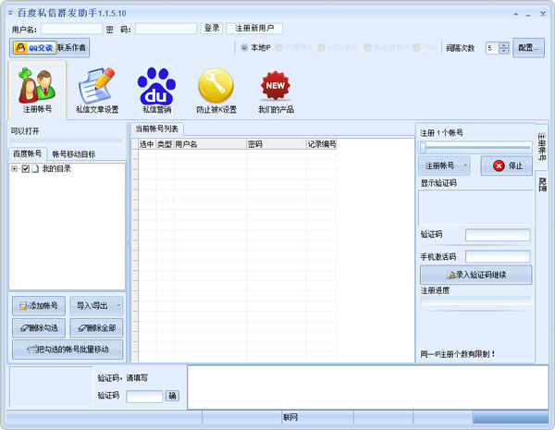Focus the bottom 验证码 input field
The height and width of the screenshot is (430, 555).
[144, 397]
